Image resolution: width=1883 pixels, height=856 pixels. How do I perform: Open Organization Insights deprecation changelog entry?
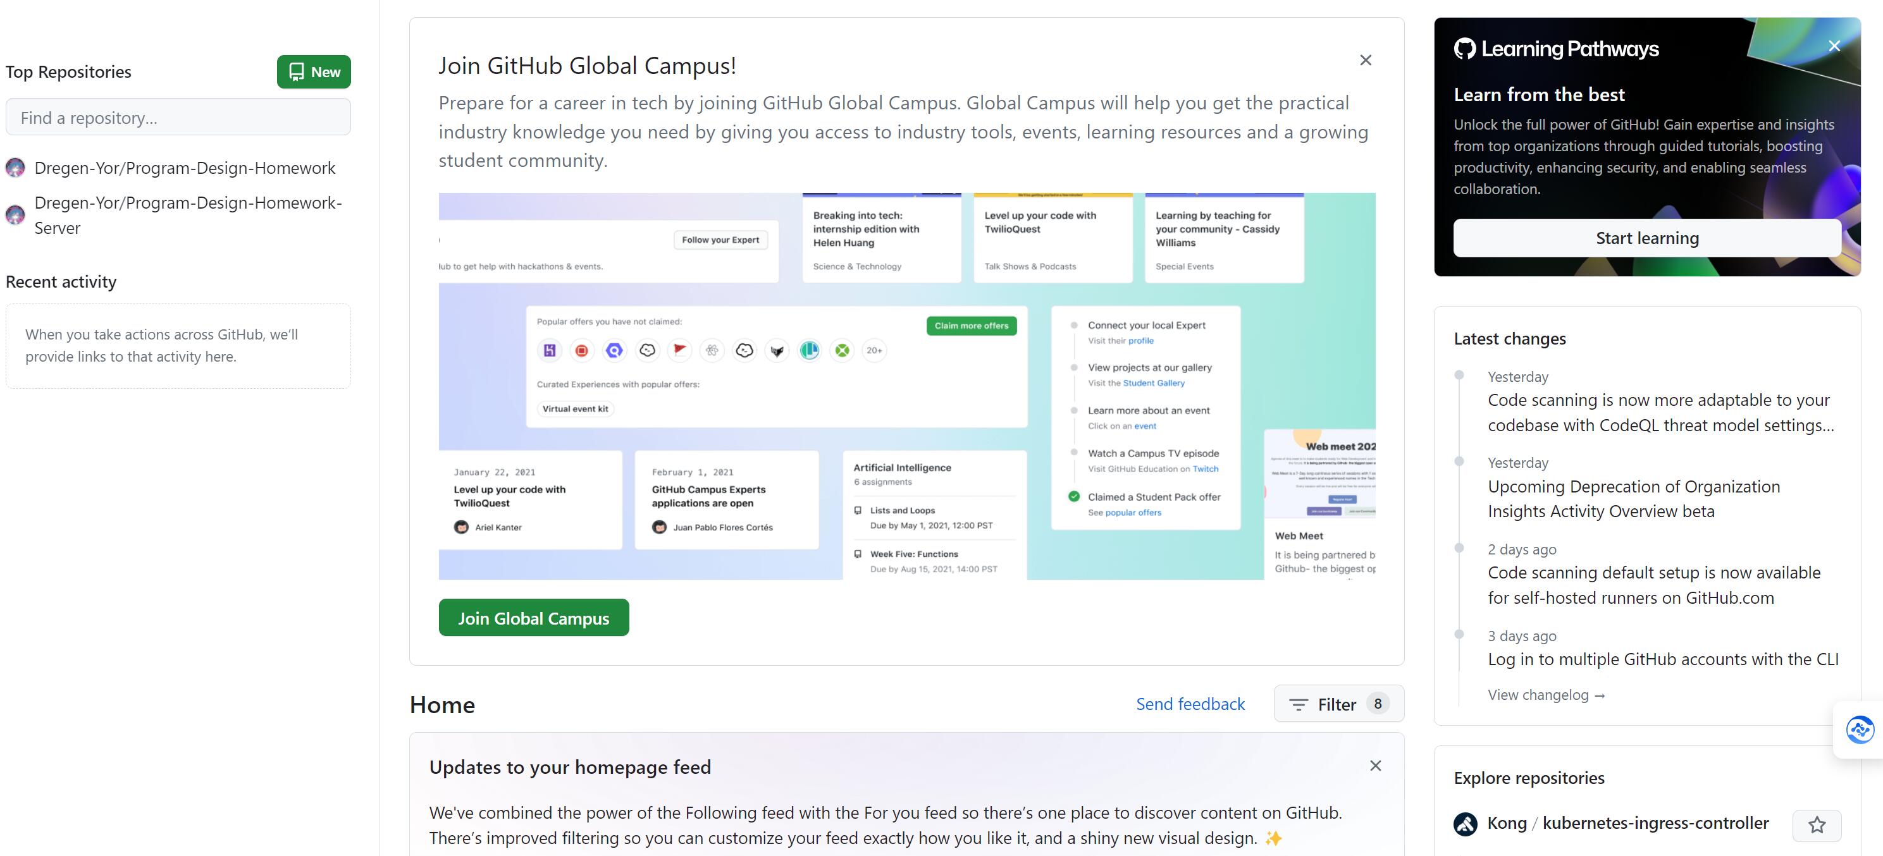(x=1633, y=499)
